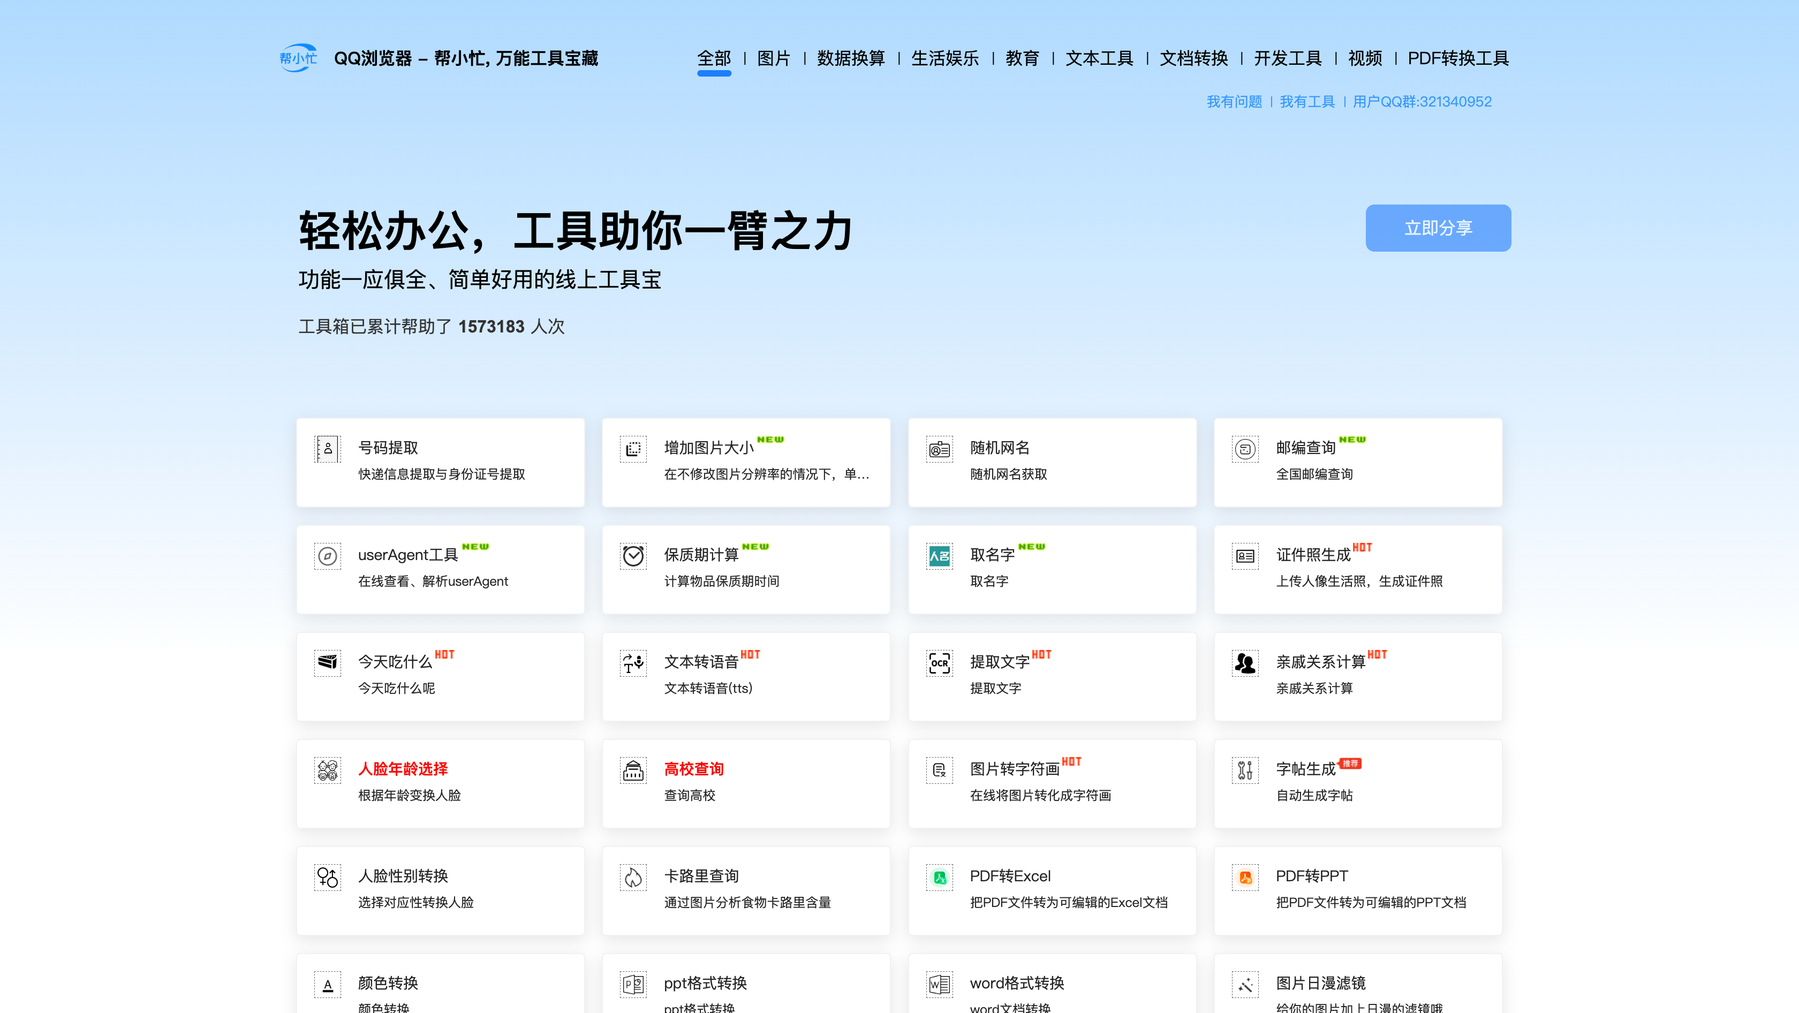Click the 亲戚关系计算 people icon
This screenshot has width=1799, height=1013.
(1244, 662)
